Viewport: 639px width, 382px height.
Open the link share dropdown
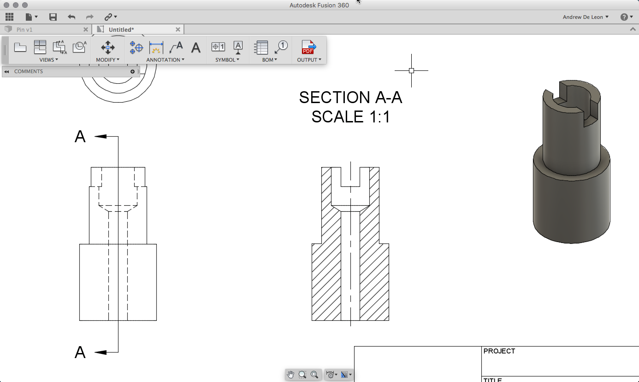click(110, 17)
